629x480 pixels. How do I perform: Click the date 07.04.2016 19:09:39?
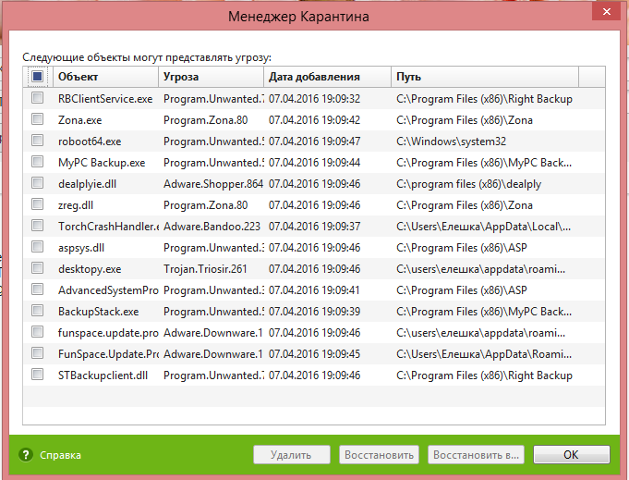pos(314,312)
